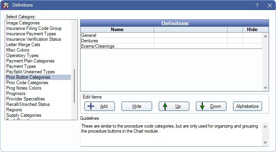Select Misc Colors category
The image size is (276, 152).
[x=38, y=50]
